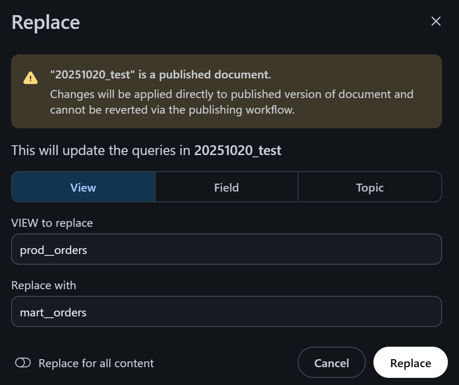The height and width of the screenshot is (385, 459).
Task: Click the bold "is a published document" headline
Action: (x=204, y=75)
